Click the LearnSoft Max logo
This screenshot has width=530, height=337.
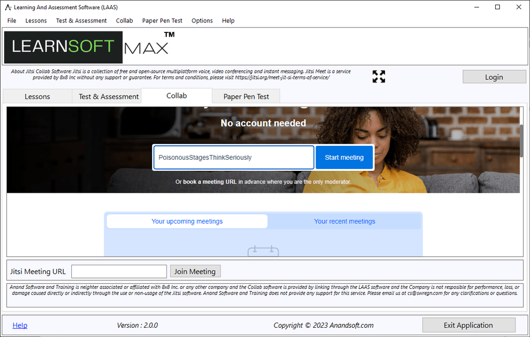90,47
